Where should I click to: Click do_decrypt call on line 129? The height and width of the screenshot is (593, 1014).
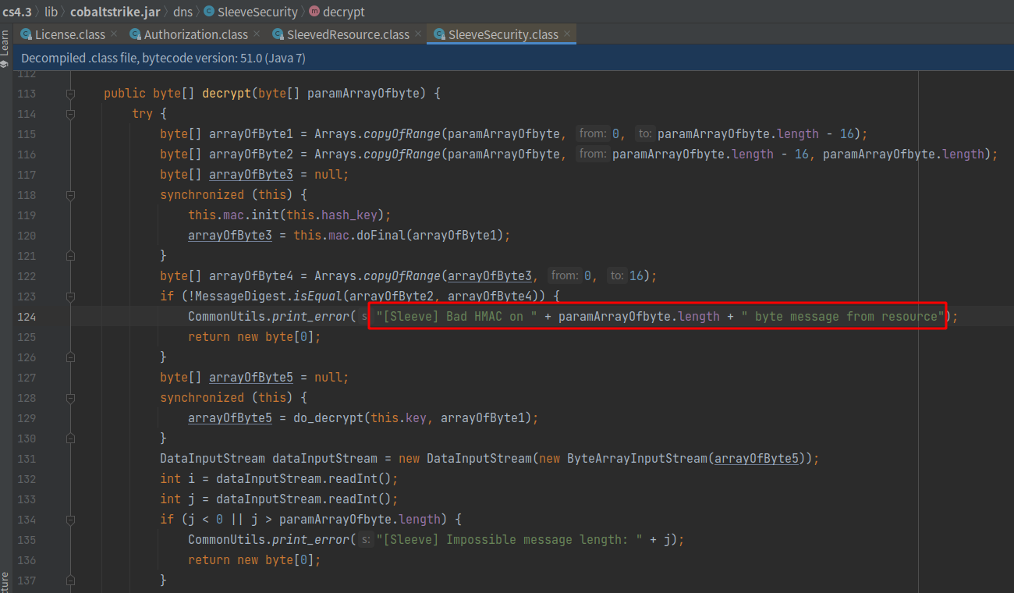[328, 418]
